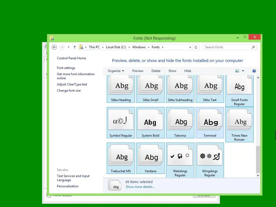Click Fonts in the address path

coord(156,47)
